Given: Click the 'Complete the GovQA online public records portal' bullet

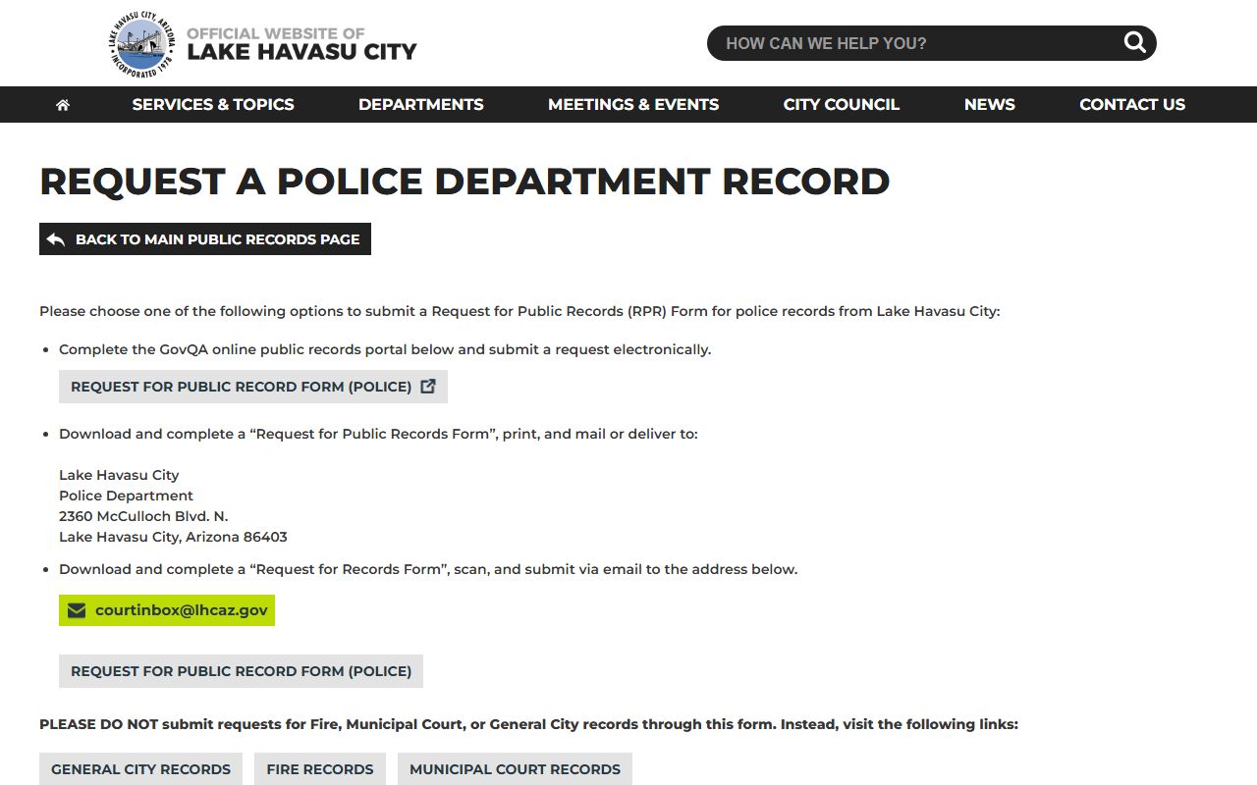Looking at the screenshot, I should [385, 349].
